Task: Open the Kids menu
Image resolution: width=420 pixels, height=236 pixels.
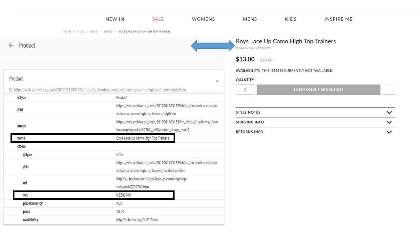Action: 290,19
